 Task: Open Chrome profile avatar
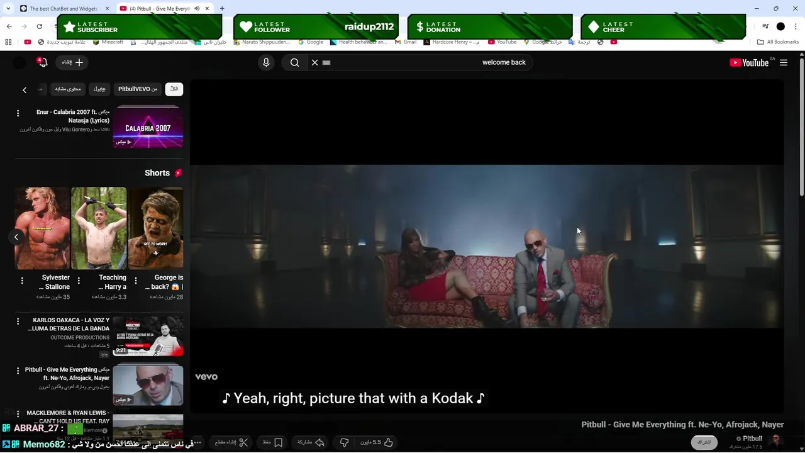coord(780,26)
